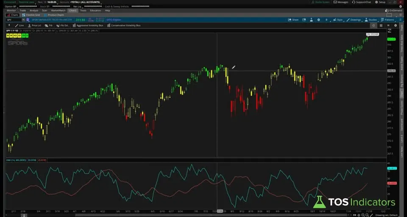The image size is (407, 217).
Task: Select the Price Lvl drawing tool
Action: 34,25
